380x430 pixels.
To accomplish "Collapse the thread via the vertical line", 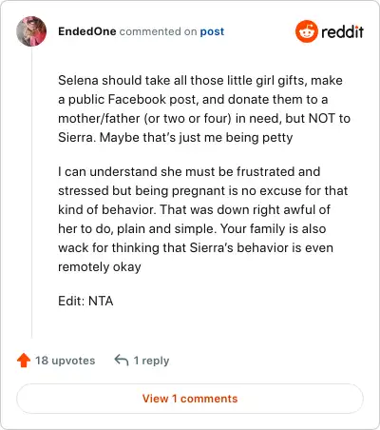I will pos(31,192).
